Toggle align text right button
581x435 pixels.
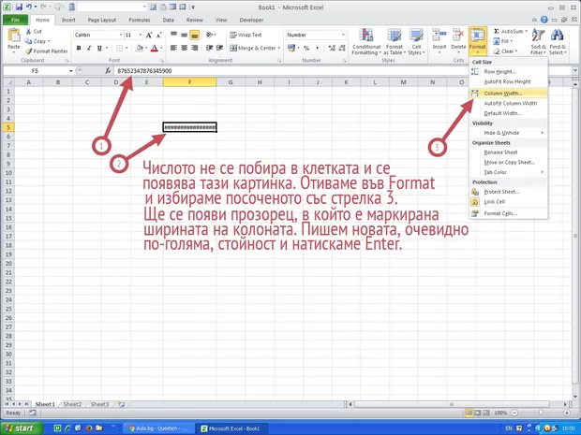[x=195, y=48]
